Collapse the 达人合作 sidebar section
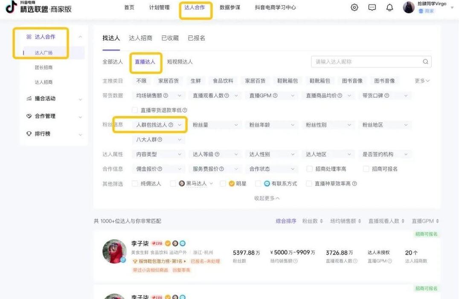 point(80,37)
